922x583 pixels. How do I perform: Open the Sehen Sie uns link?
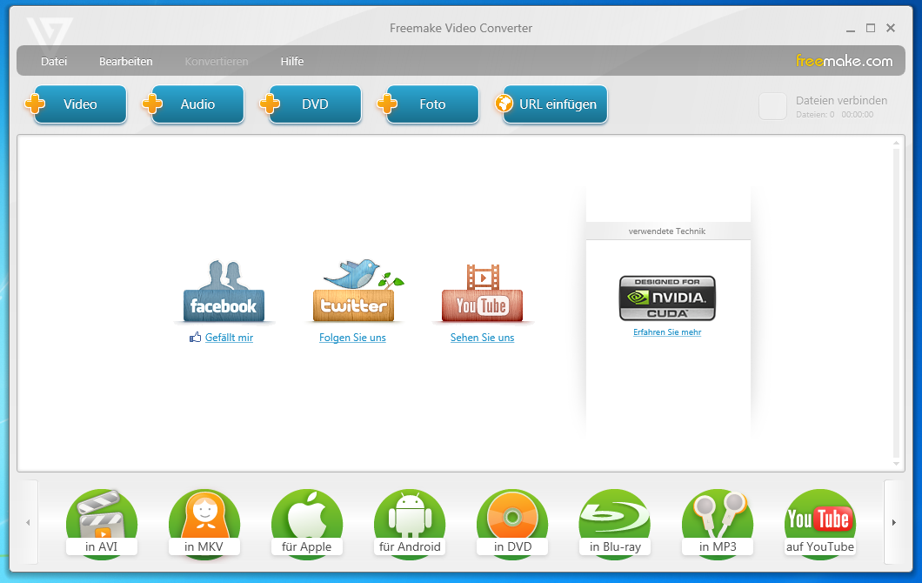click(x=482, y=338)
